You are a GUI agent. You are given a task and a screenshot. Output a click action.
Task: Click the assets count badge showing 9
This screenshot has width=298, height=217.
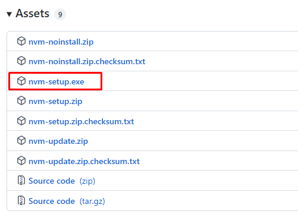(60, 14)
